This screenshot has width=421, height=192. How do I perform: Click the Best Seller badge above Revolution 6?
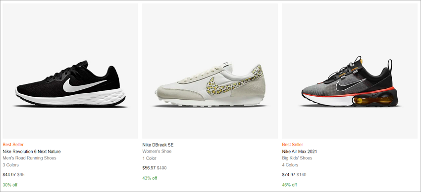click(13, 145)
